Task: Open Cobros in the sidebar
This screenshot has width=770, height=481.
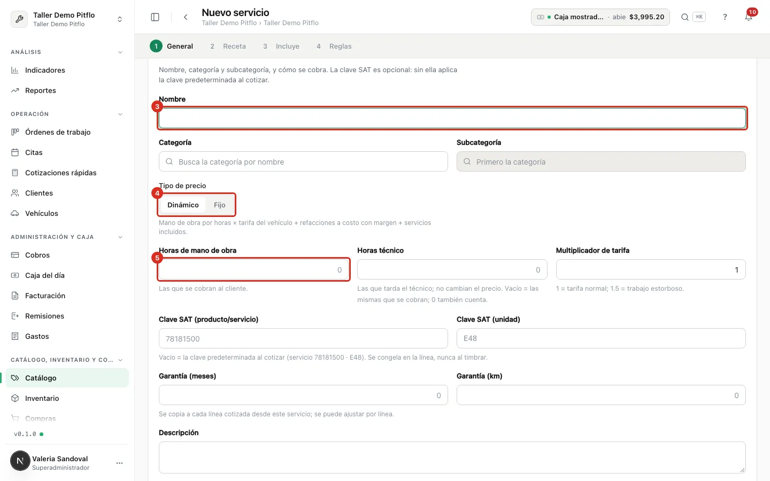Action: [67, 255]
